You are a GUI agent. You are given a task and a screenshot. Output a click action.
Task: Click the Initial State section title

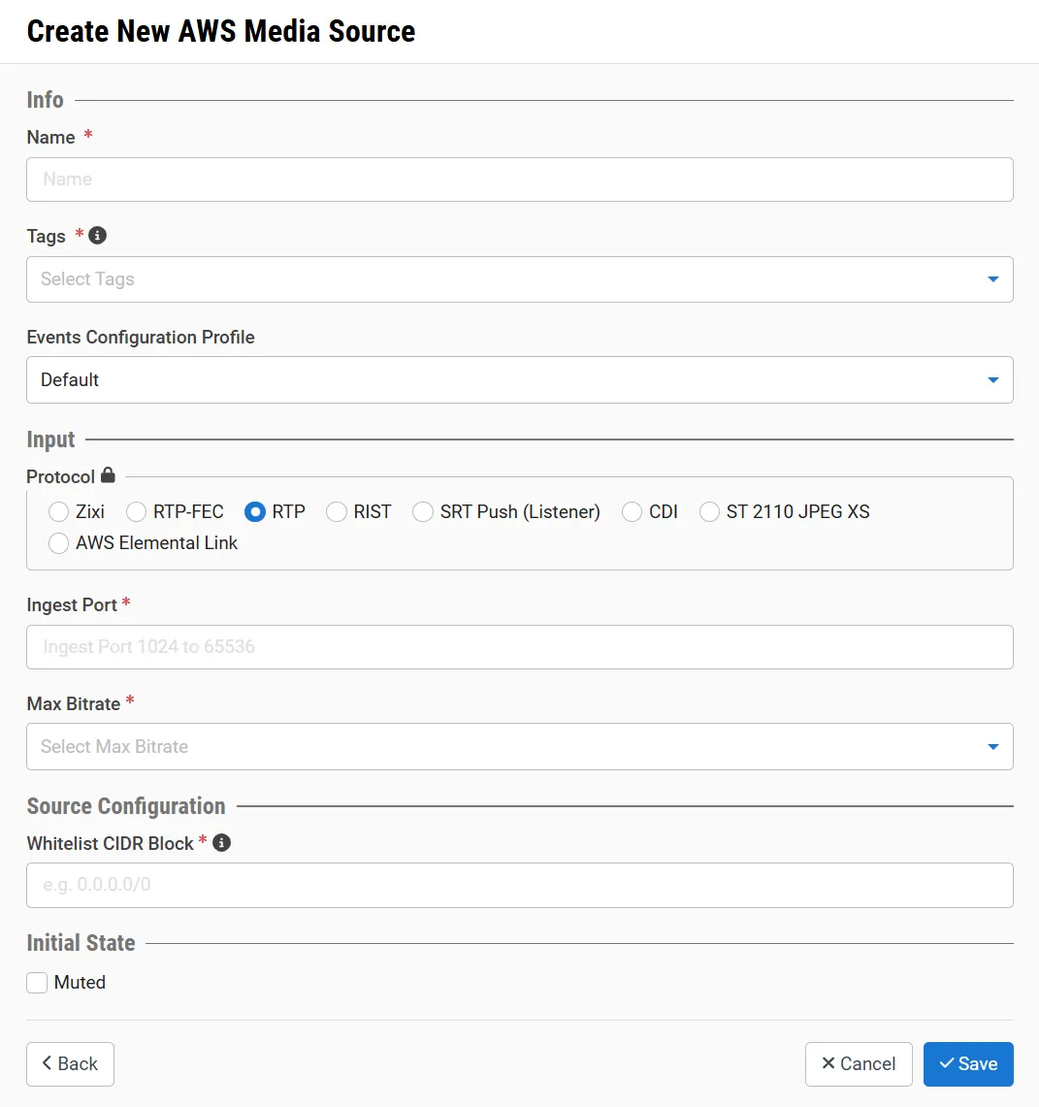point(81,943)
